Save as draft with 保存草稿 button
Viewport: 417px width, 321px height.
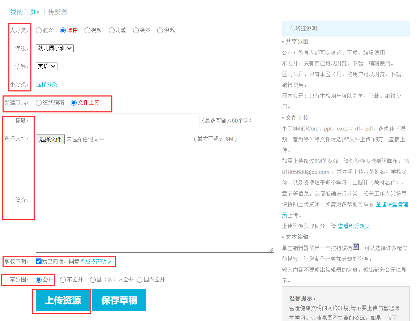(119, 300)
